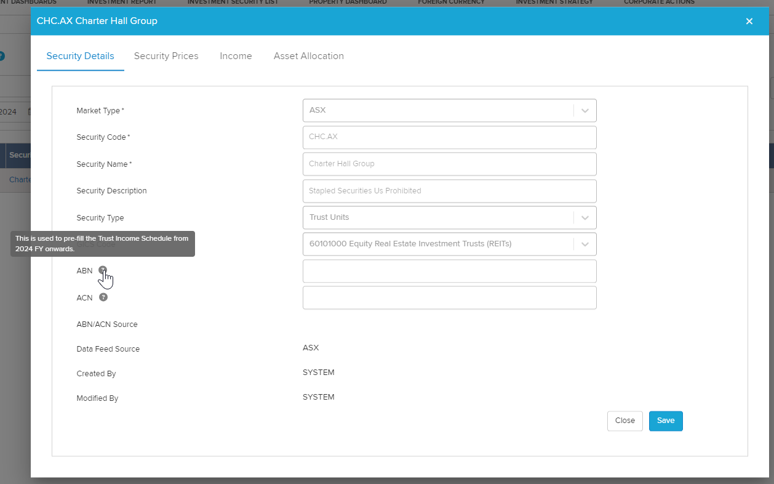Click the 'Market Type' label
Viewport: 774px width, 484px height.
coord(100,111)
